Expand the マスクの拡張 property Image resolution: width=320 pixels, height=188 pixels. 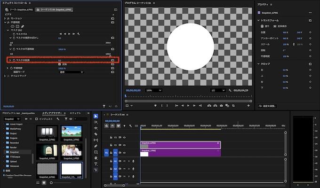(x=9, y=60)
